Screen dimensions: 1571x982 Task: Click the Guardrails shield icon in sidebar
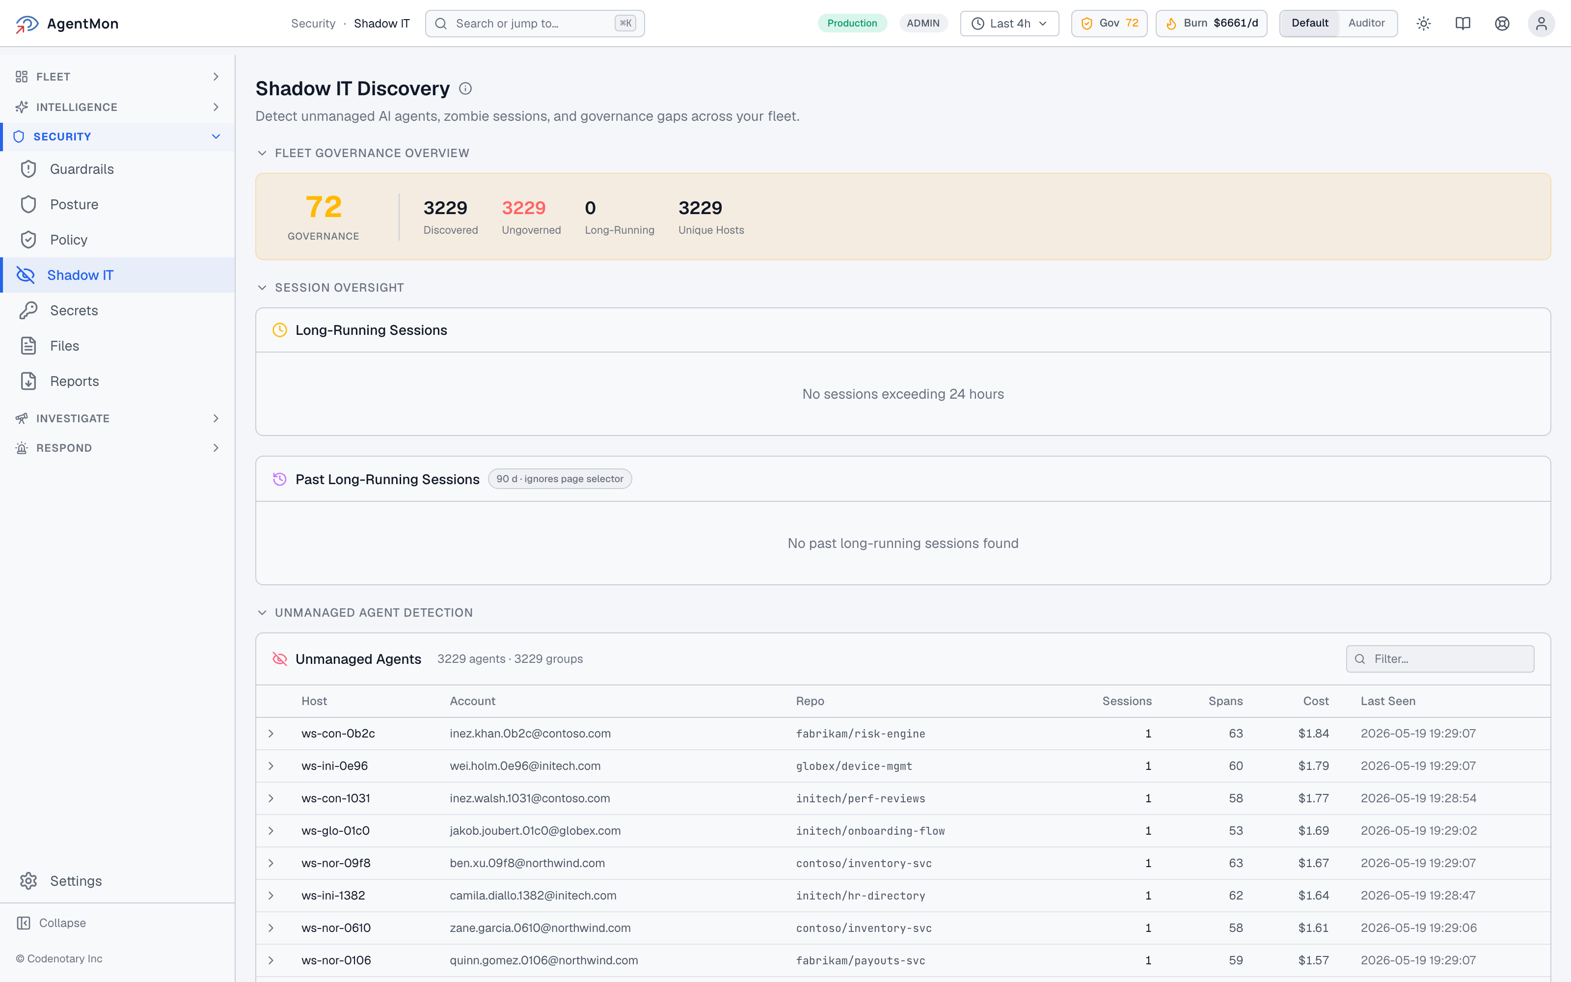pos(28,169)
